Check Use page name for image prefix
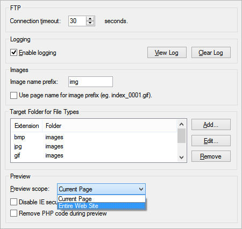This screenshot has height=229, width=242. click(14, 95)
